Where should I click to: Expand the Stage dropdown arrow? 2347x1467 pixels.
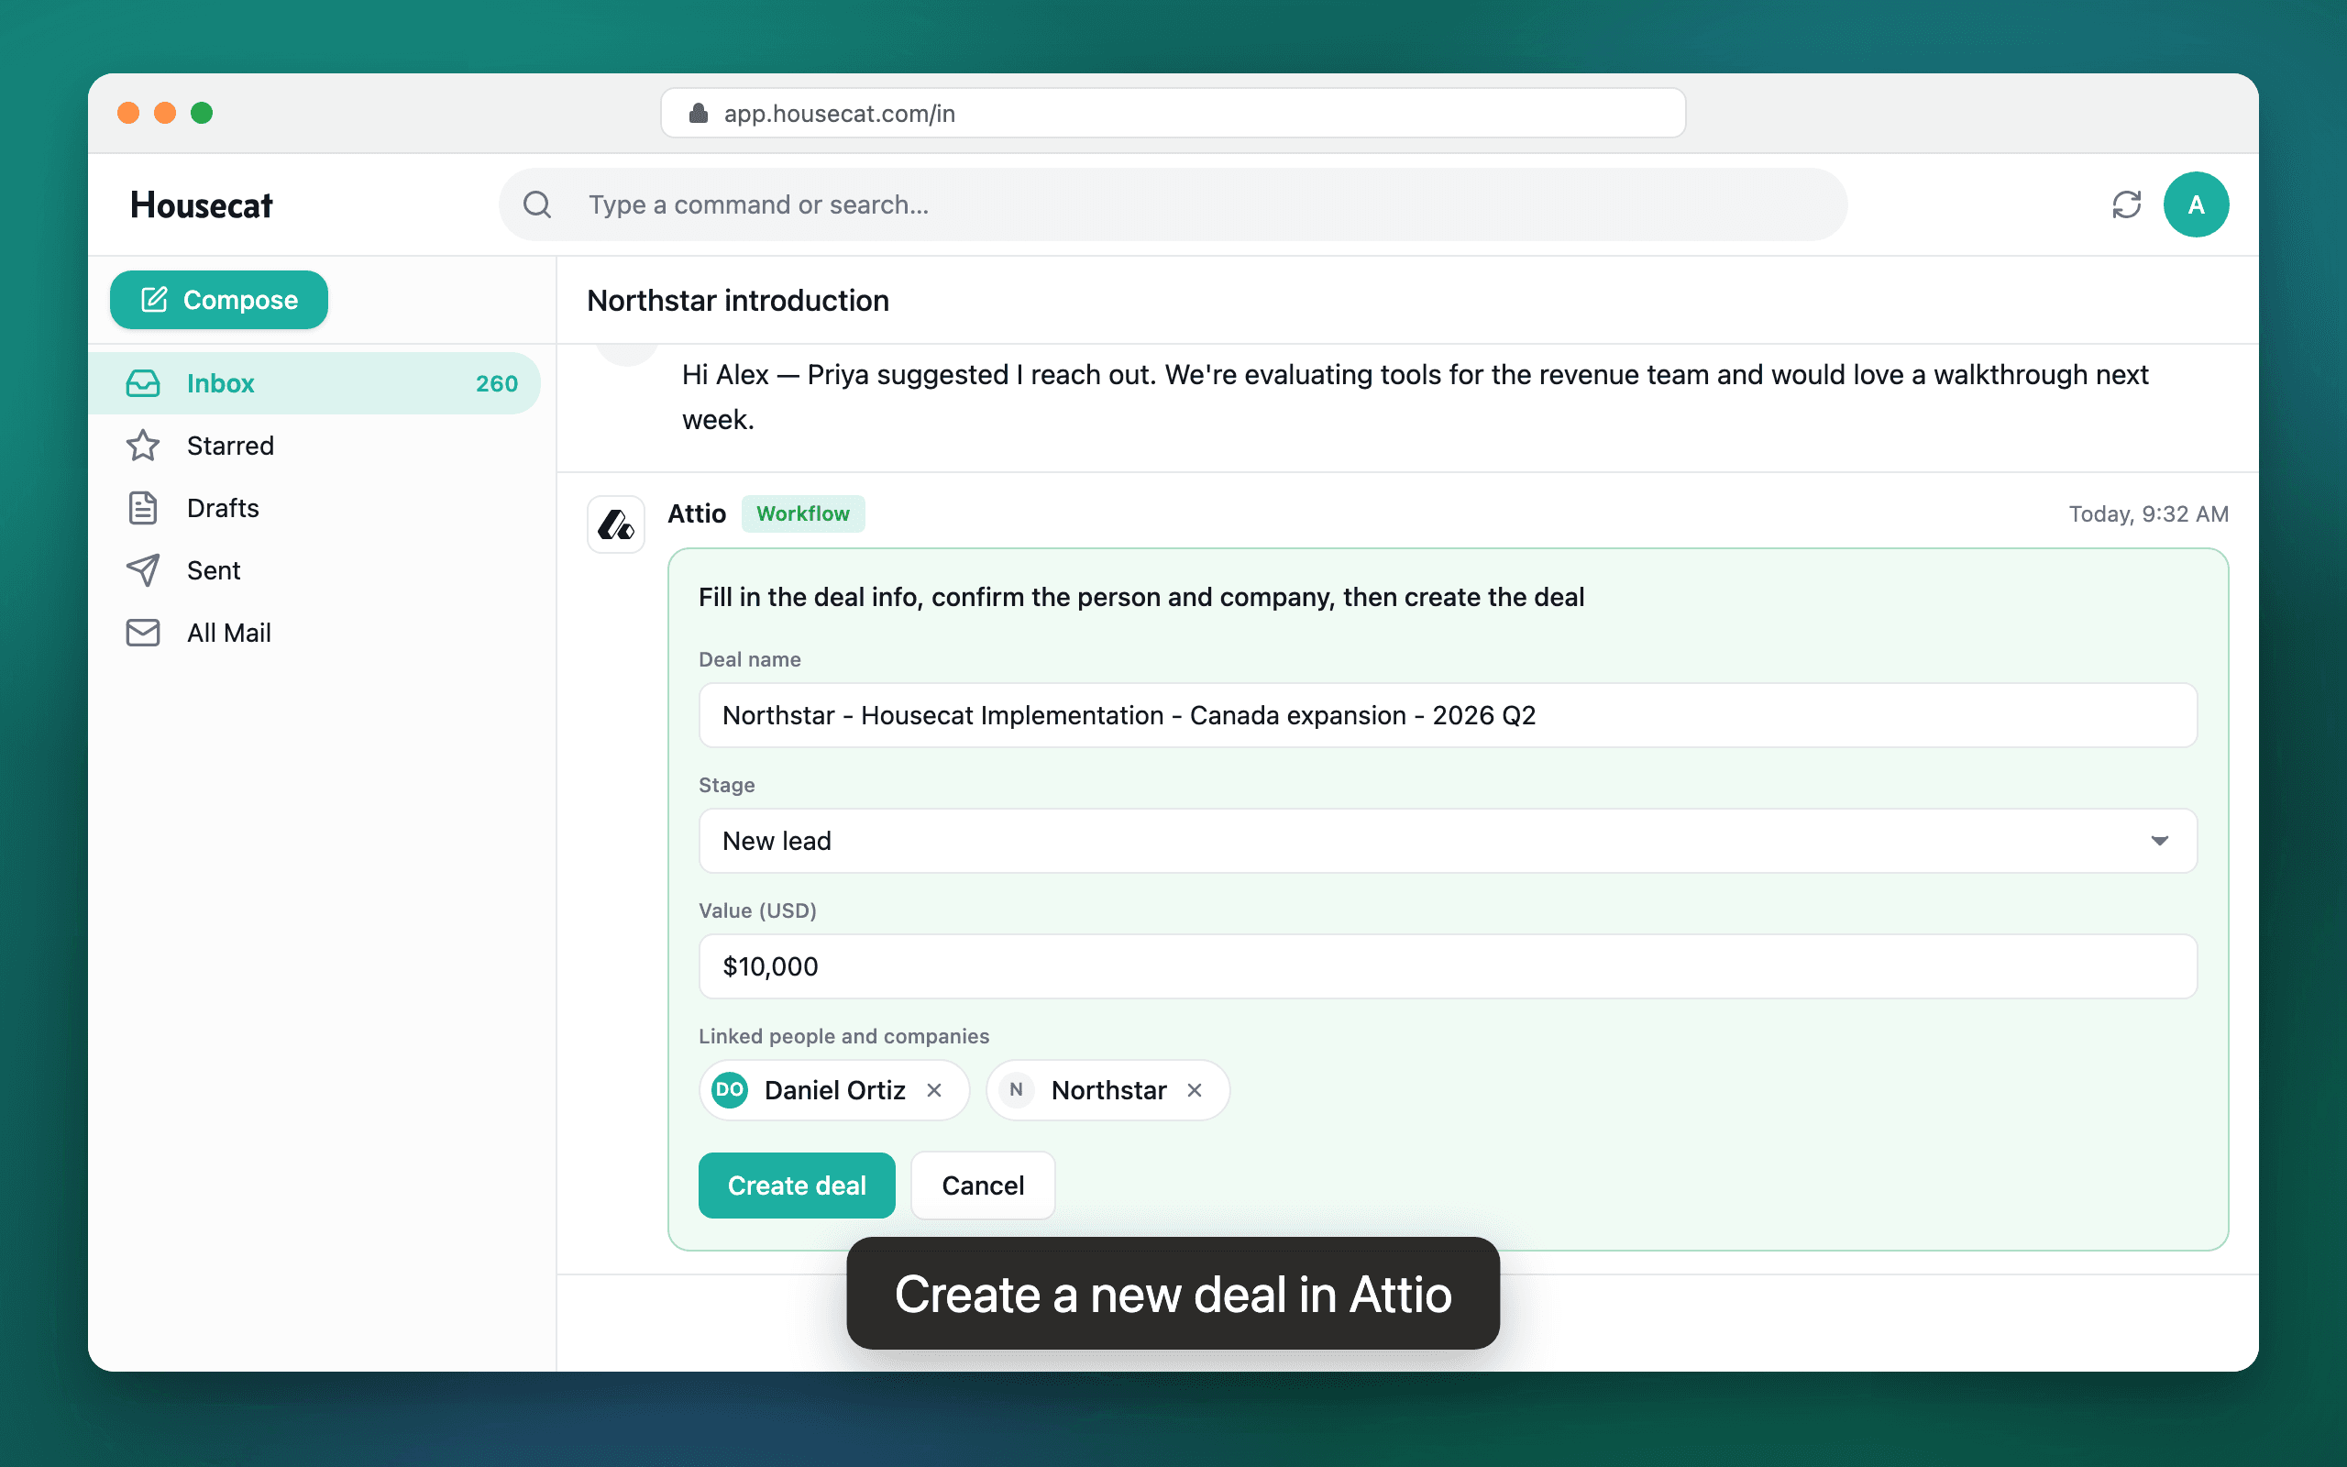pos(2159,841)
